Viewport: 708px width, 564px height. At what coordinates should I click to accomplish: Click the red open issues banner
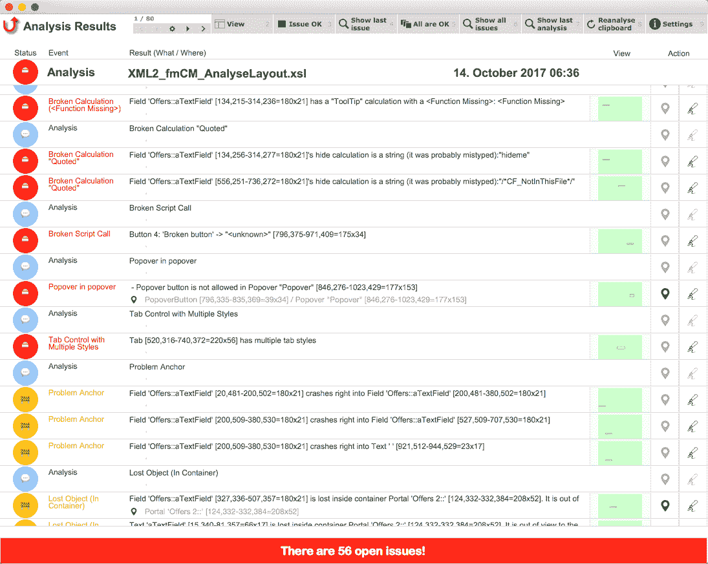pos(354,550)
